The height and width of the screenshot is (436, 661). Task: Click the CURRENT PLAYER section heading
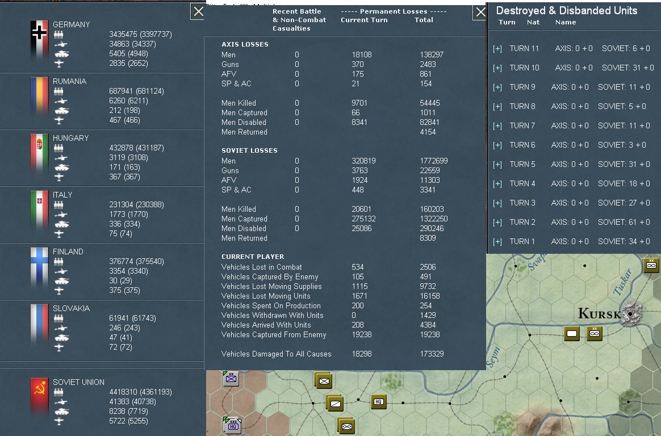pos(253,257)
